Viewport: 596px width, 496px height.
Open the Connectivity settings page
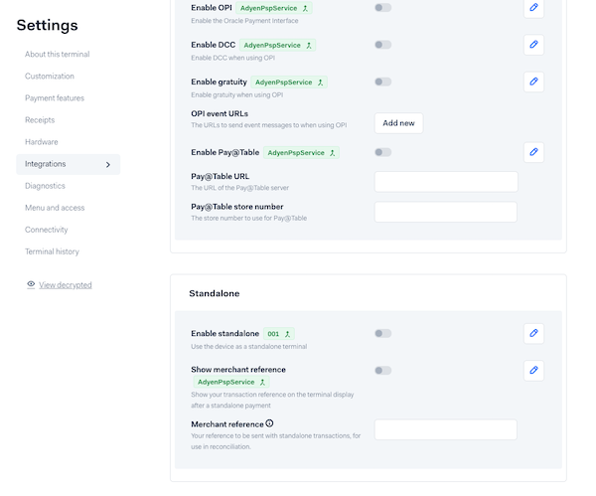[x=46, y=230]
